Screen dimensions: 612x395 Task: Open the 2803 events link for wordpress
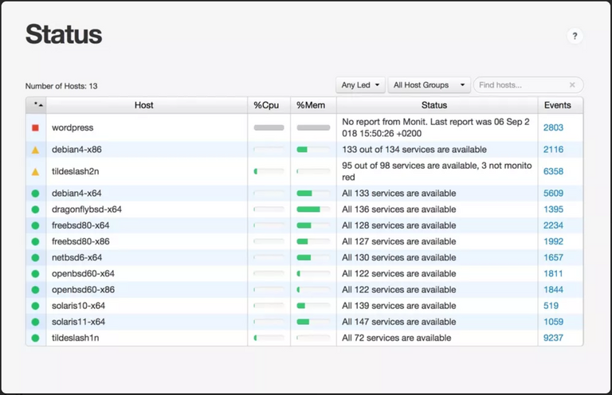pos(553,127)
